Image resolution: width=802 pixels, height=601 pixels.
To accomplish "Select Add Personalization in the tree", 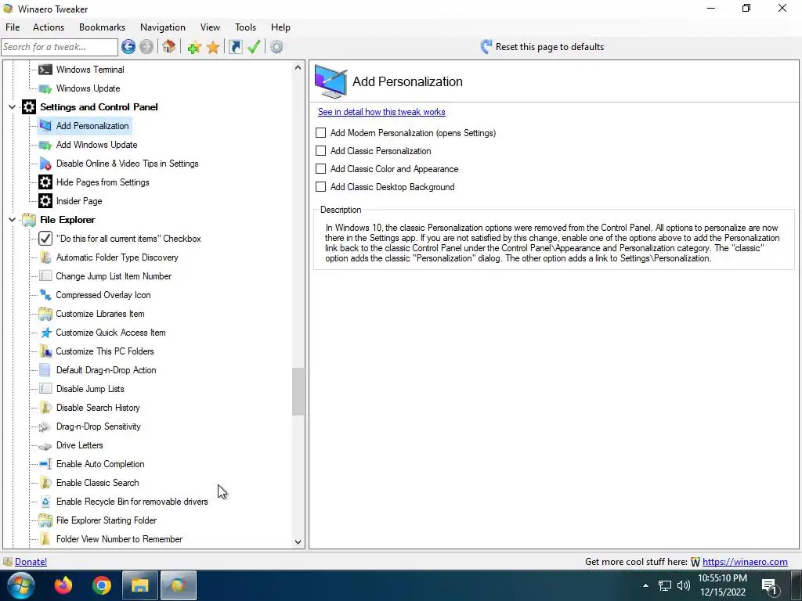I will (92, 126).
